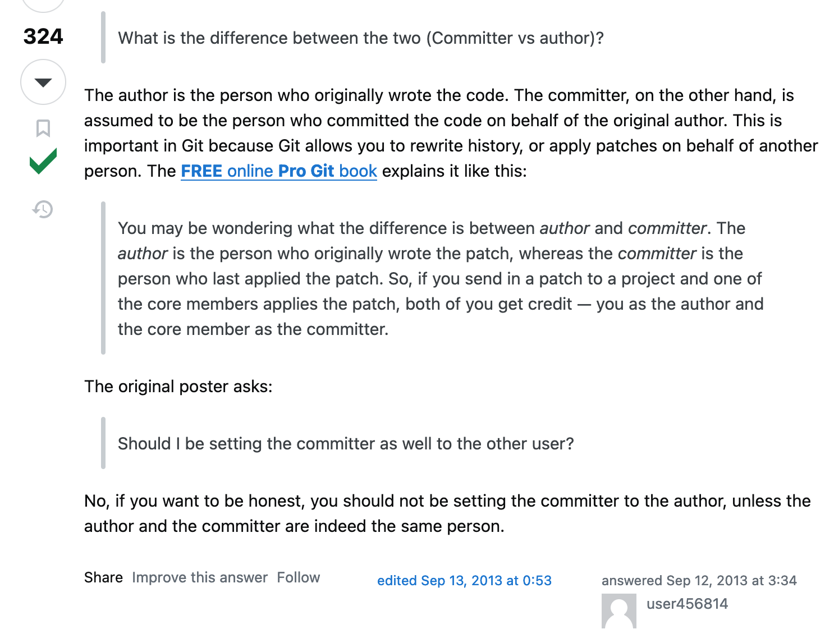The image size is (834, 643).
Task: Bookmark this answer
Action: click(43, 128)
